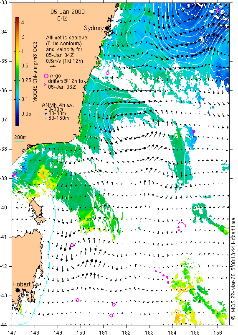The width and height of the screenshot is (238, 335).
Task: Click the color bar tick value '2'
Action: click(x=23, y=37)
